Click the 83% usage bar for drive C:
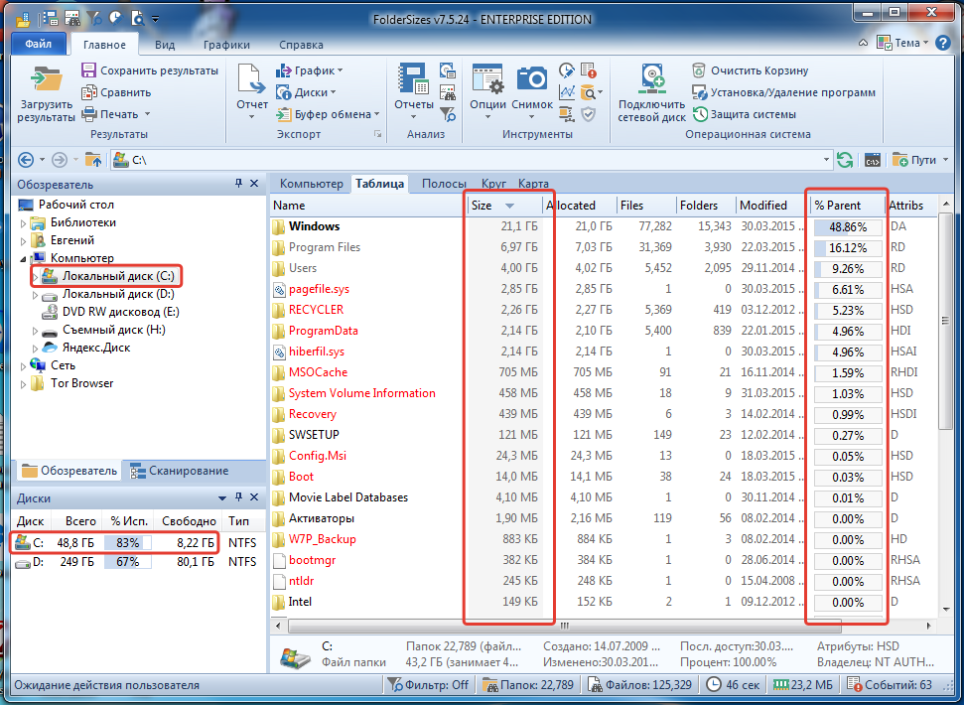Screen dimensions: 964x705 128,543
